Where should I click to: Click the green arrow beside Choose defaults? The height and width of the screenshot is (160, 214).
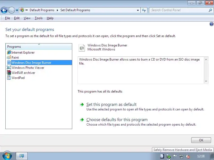coord(82,120)
